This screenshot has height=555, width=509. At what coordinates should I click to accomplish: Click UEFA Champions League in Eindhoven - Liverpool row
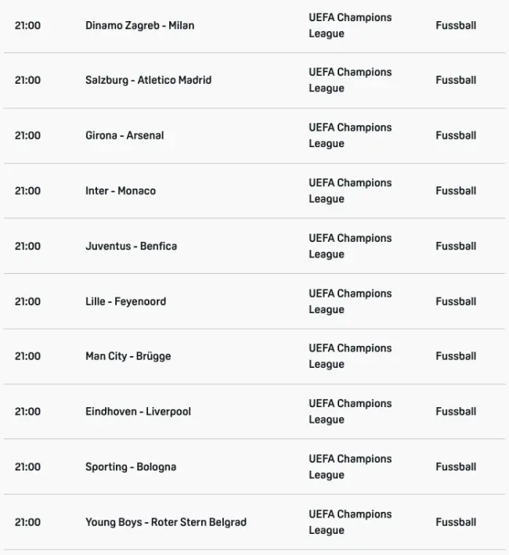coord(350,412)
